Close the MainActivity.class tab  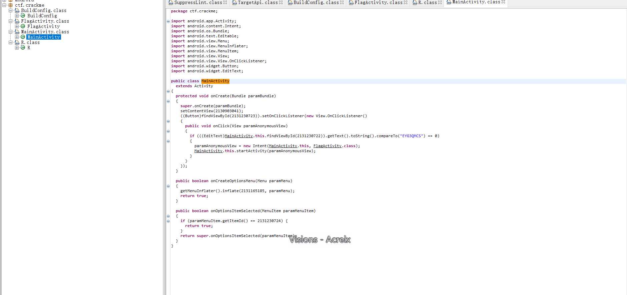click(x=503, y=2)
